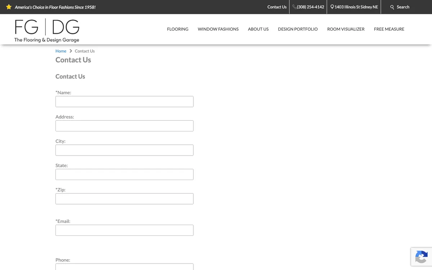The height and width of the screenshot is (270, 432).
Task: Click the yellow star icon in top bar
Action: coord(9,7)
